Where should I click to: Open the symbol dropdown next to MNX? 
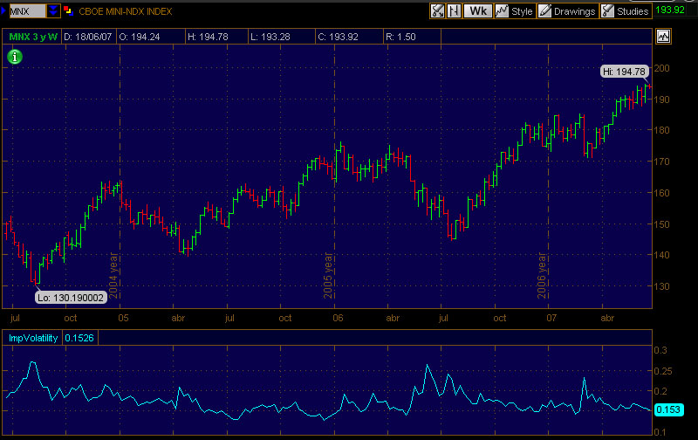(x=54, y=11)
